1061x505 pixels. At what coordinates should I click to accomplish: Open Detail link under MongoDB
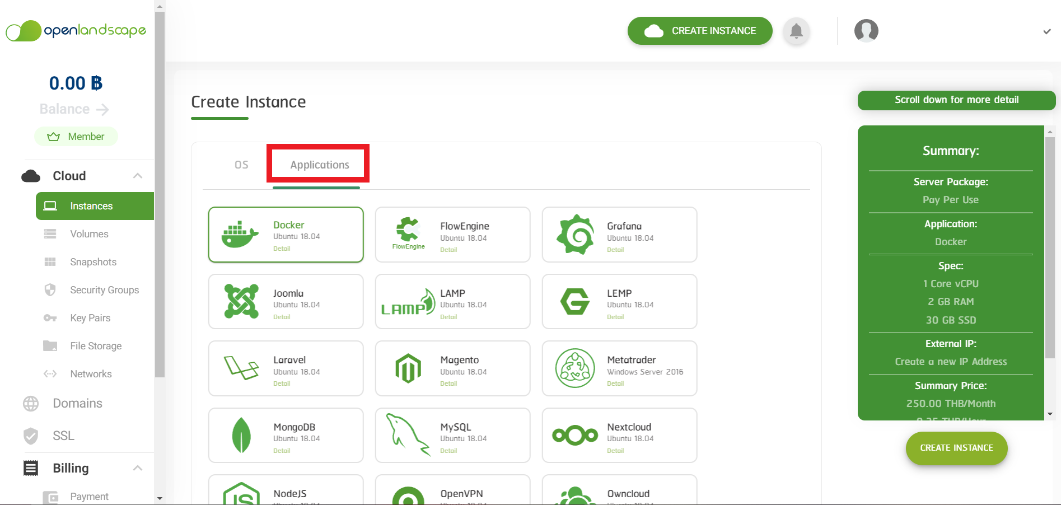(282, 451)
